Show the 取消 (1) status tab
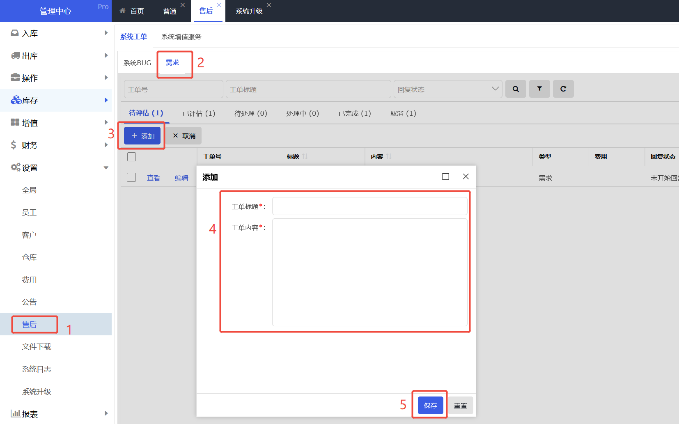Viewport: 679px width, 424px height. coord(403,113)
